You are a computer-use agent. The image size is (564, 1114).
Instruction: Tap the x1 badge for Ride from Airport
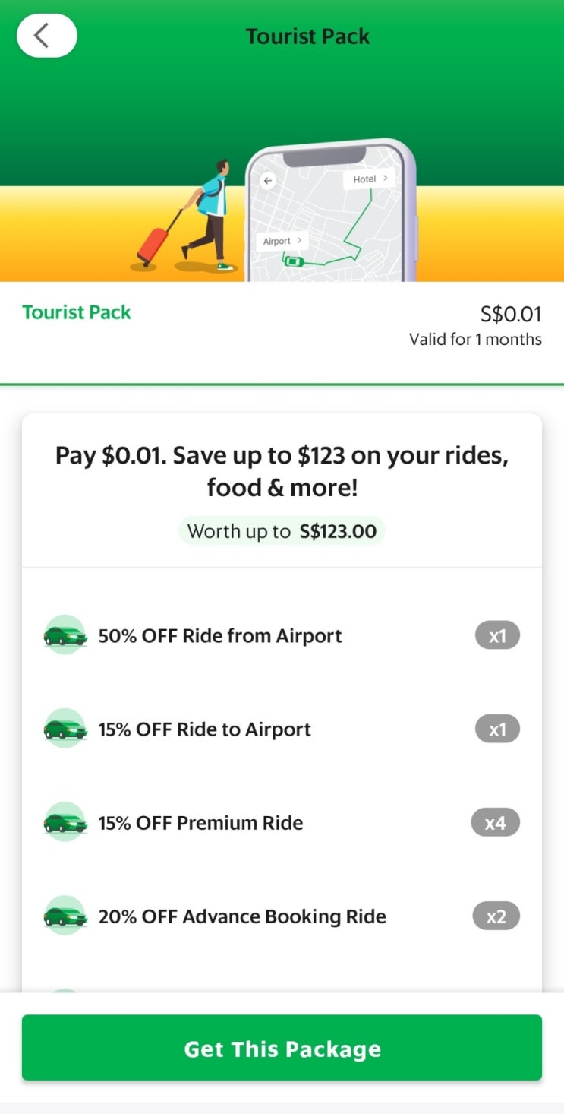click(x=497, y=635)
